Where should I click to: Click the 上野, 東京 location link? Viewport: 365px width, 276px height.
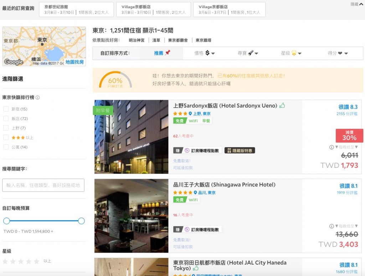[202, 114]
